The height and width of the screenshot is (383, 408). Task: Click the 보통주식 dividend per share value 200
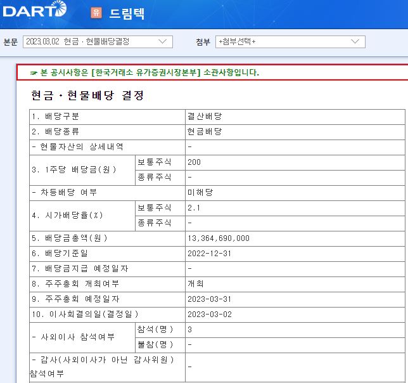click(194, 162)
